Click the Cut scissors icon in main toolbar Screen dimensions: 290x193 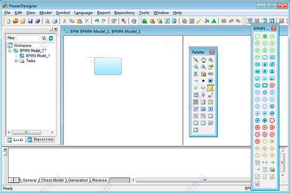click(x=64, y=21)
